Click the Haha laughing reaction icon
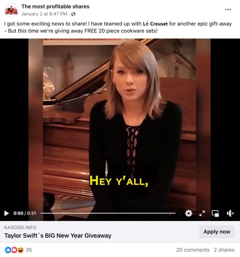The width and height of the screenshot is (240, 257). coord(21,250)
